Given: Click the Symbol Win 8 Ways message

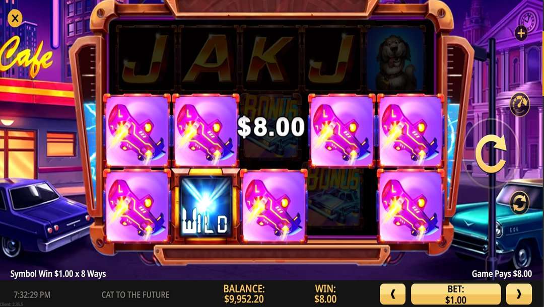Looking at the screenshot, I should click(x=58, y=274).
